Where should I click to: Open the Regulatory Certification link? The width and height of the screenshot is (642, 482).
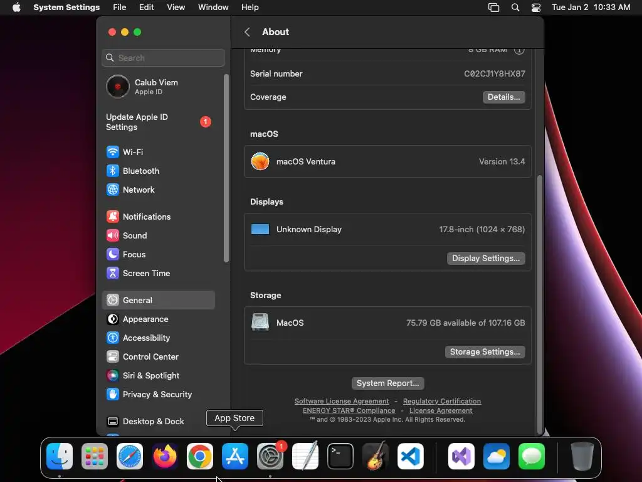tap(442, 401)
